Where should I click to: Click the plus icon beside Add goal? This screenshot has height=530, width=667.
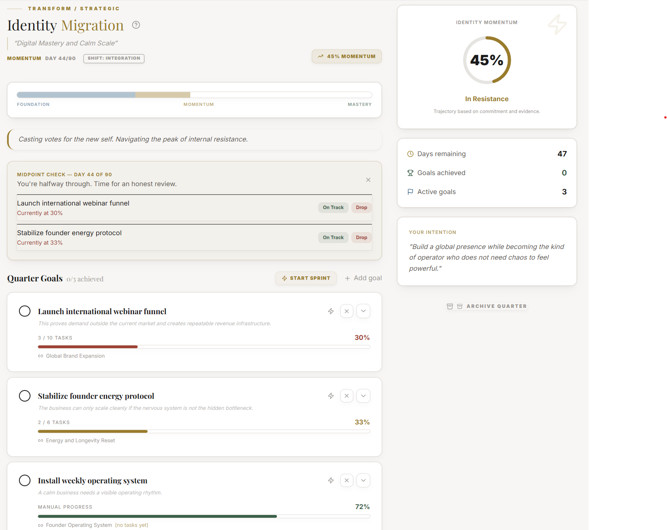point(347,278)
